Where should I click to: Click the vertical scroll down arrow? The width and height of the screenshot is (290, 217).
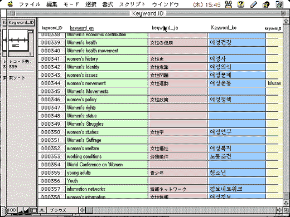[x=286, y=203]
